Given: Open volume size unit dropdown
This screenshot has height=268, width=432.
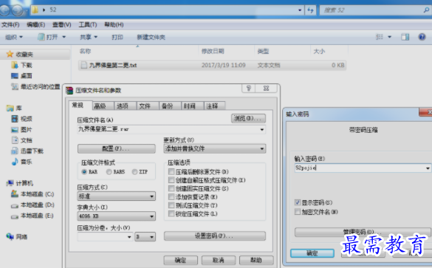Looking at the screenshot, I should click(x=151, y=237).
